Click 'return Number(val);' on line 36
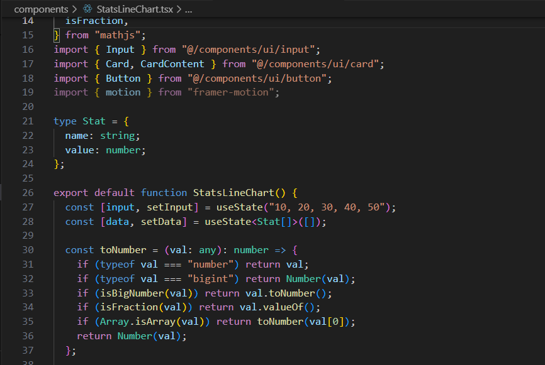 click(x=132, y=336)
